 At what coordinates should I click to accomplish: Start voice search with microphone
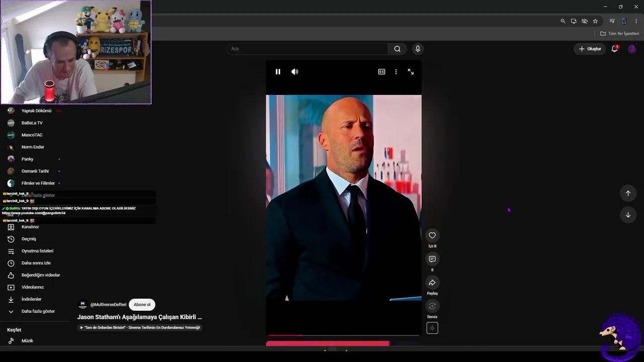418,49
